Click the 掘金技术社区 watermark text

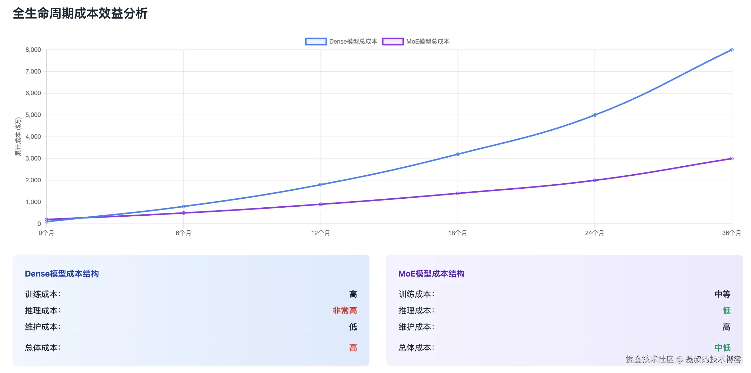[x=649, y=359]
